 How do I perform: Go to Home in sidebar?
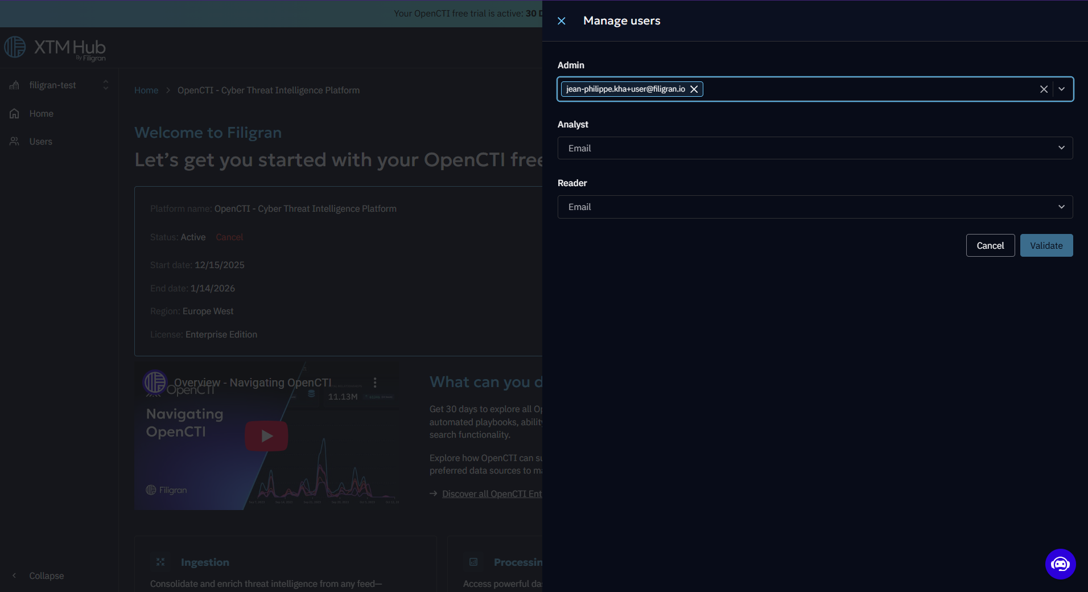[x=41, y=114]
